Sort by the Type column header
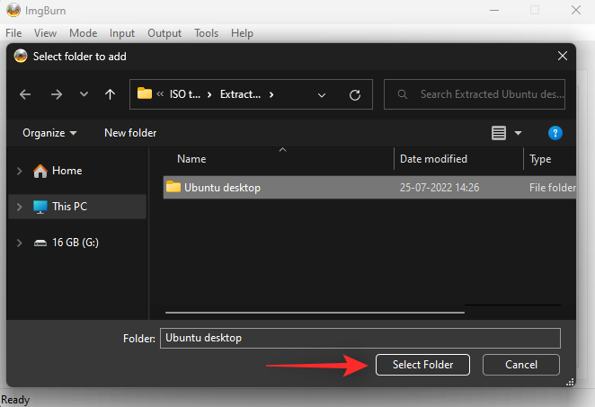Viewport: 595px width, 407px height. click(540, 159)
